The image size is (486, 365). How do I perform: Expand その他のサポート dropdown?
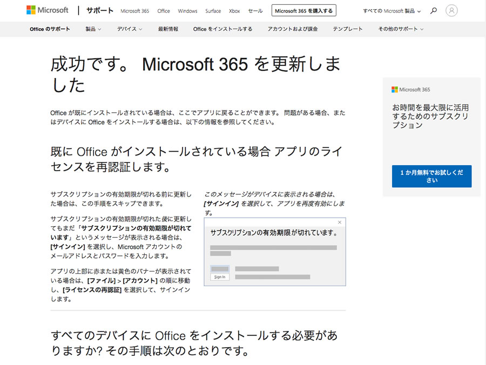click(x=401, y=29)
